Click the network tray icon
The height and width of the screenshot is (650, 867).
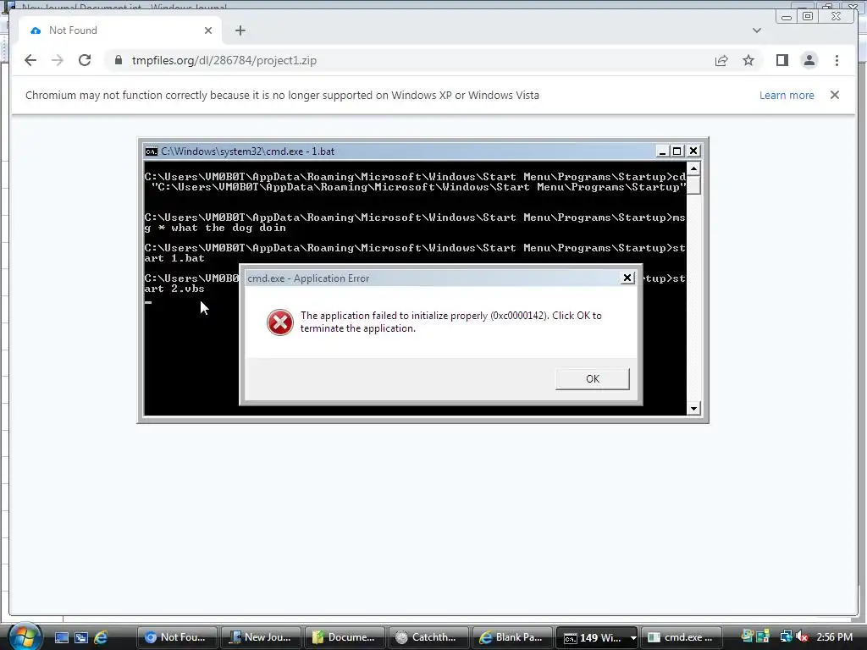(786, 636)
